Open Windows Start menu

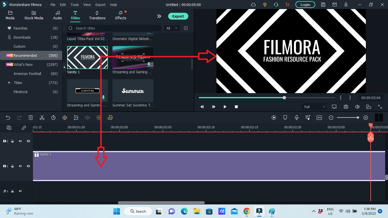coord(117,211)
